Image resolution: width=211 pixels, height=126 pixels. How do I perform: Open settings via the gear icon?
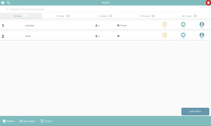[x=3, y=3]
